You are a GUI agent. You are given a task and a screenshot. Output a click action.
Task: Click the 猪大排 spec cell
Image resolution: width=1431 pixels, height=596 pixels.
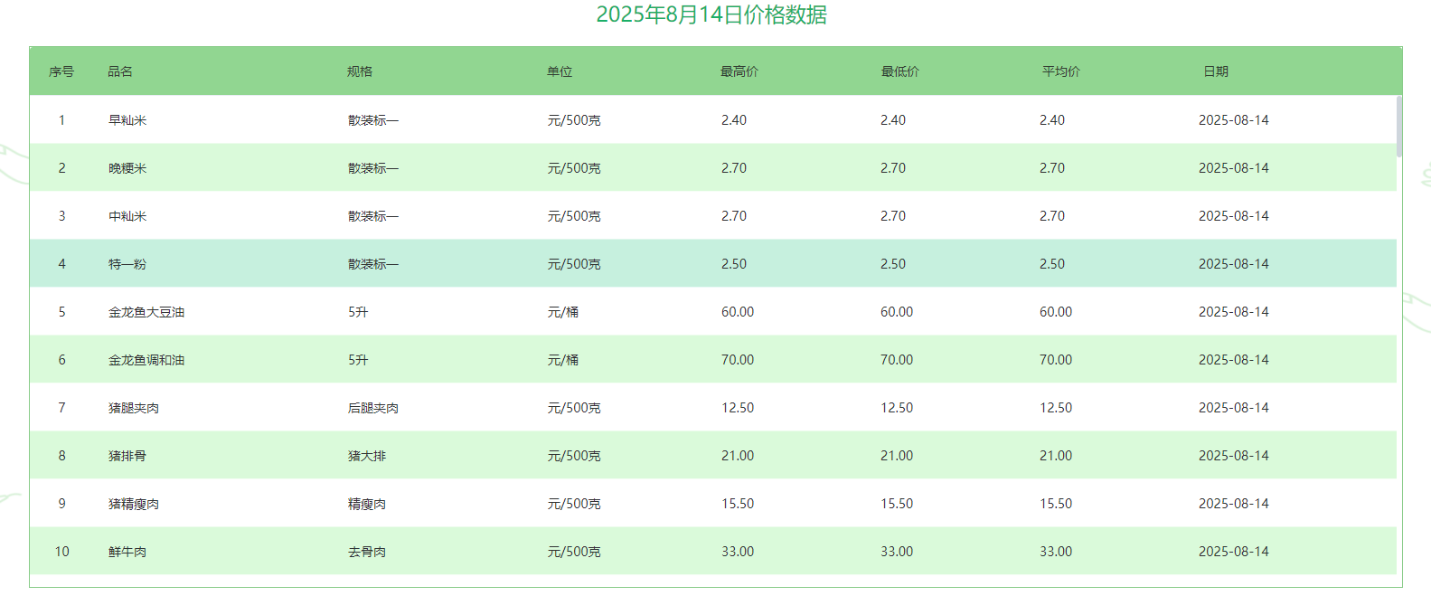point(367,456)
